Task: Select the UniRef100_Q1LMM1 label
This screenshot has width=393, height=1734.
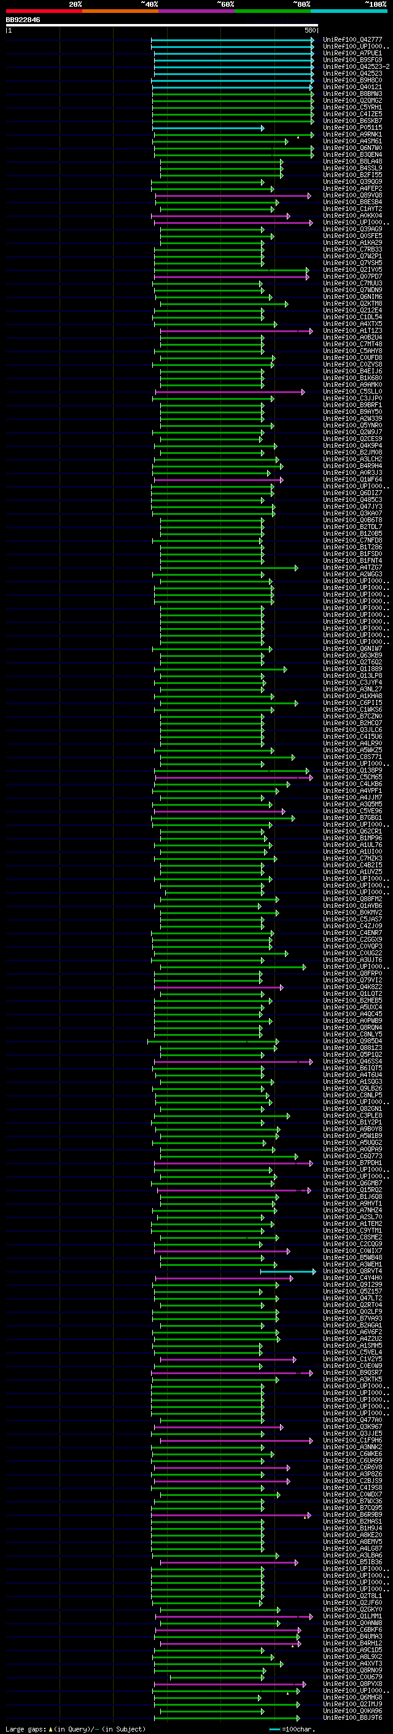Action: (x=352, y=1616)
